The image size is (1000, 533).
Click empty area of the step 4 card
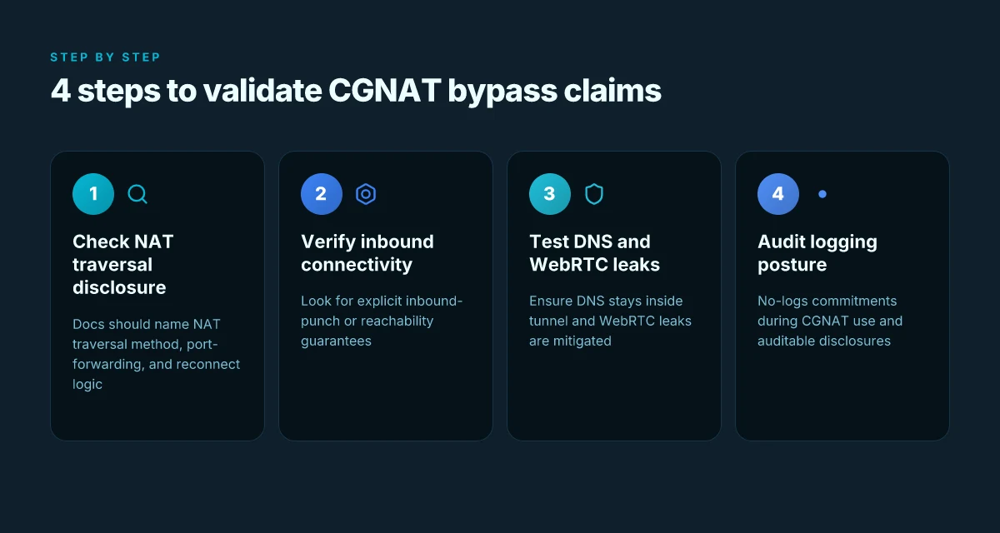click(x=842, y=396)
